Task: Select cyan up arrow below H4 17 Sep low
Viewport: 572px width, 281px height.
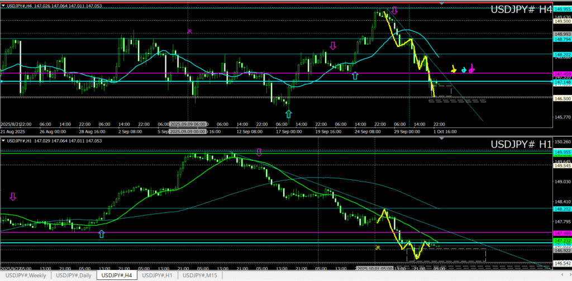Action: pyautogui.click(x=288, y=114)
